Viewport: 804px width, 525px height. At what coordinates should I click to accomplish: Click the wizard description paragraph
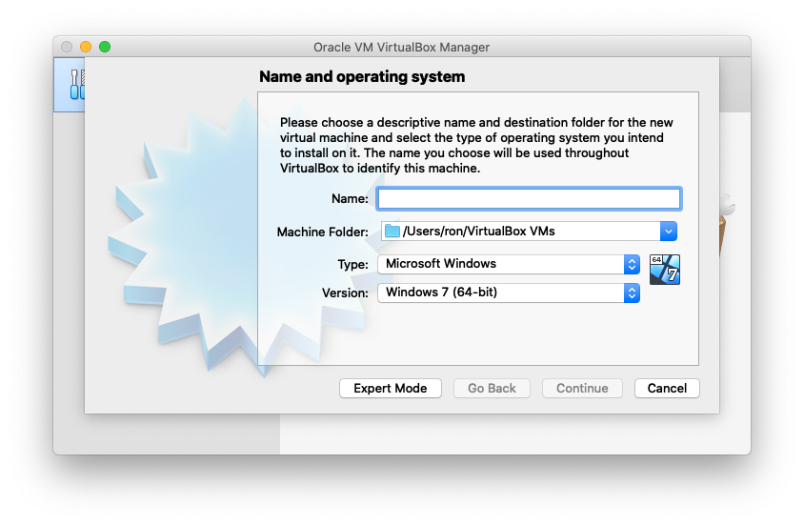(476, 145)
